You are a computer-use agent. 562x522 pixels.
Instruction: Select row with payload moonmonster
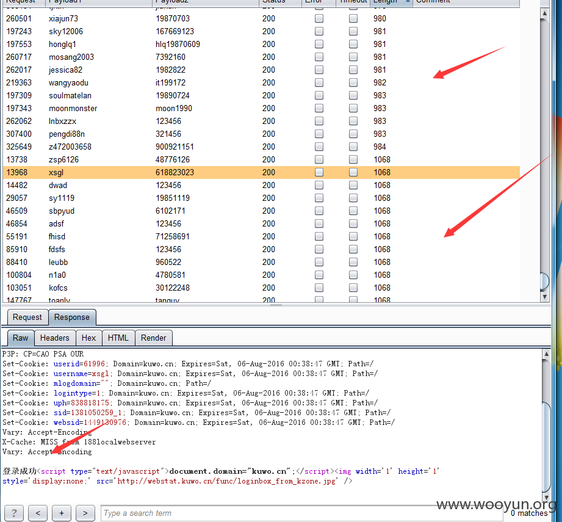tap(261, 108)
